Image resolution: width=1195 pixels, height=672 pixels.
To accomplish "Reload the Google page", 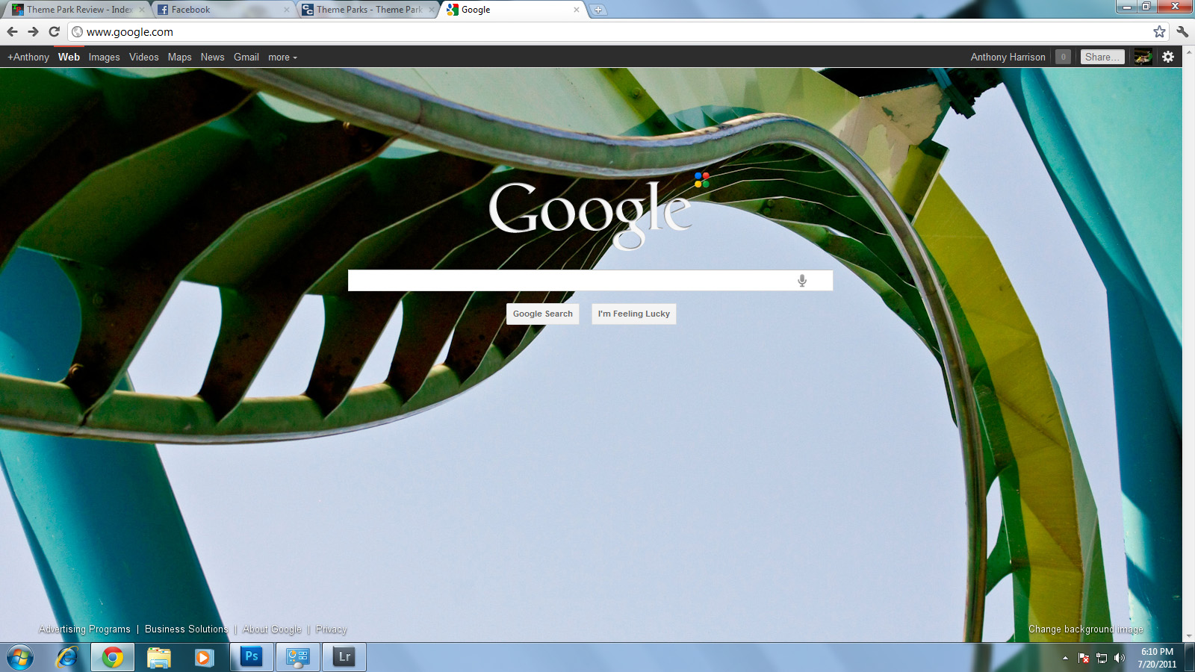I will (x=54, y=31).
